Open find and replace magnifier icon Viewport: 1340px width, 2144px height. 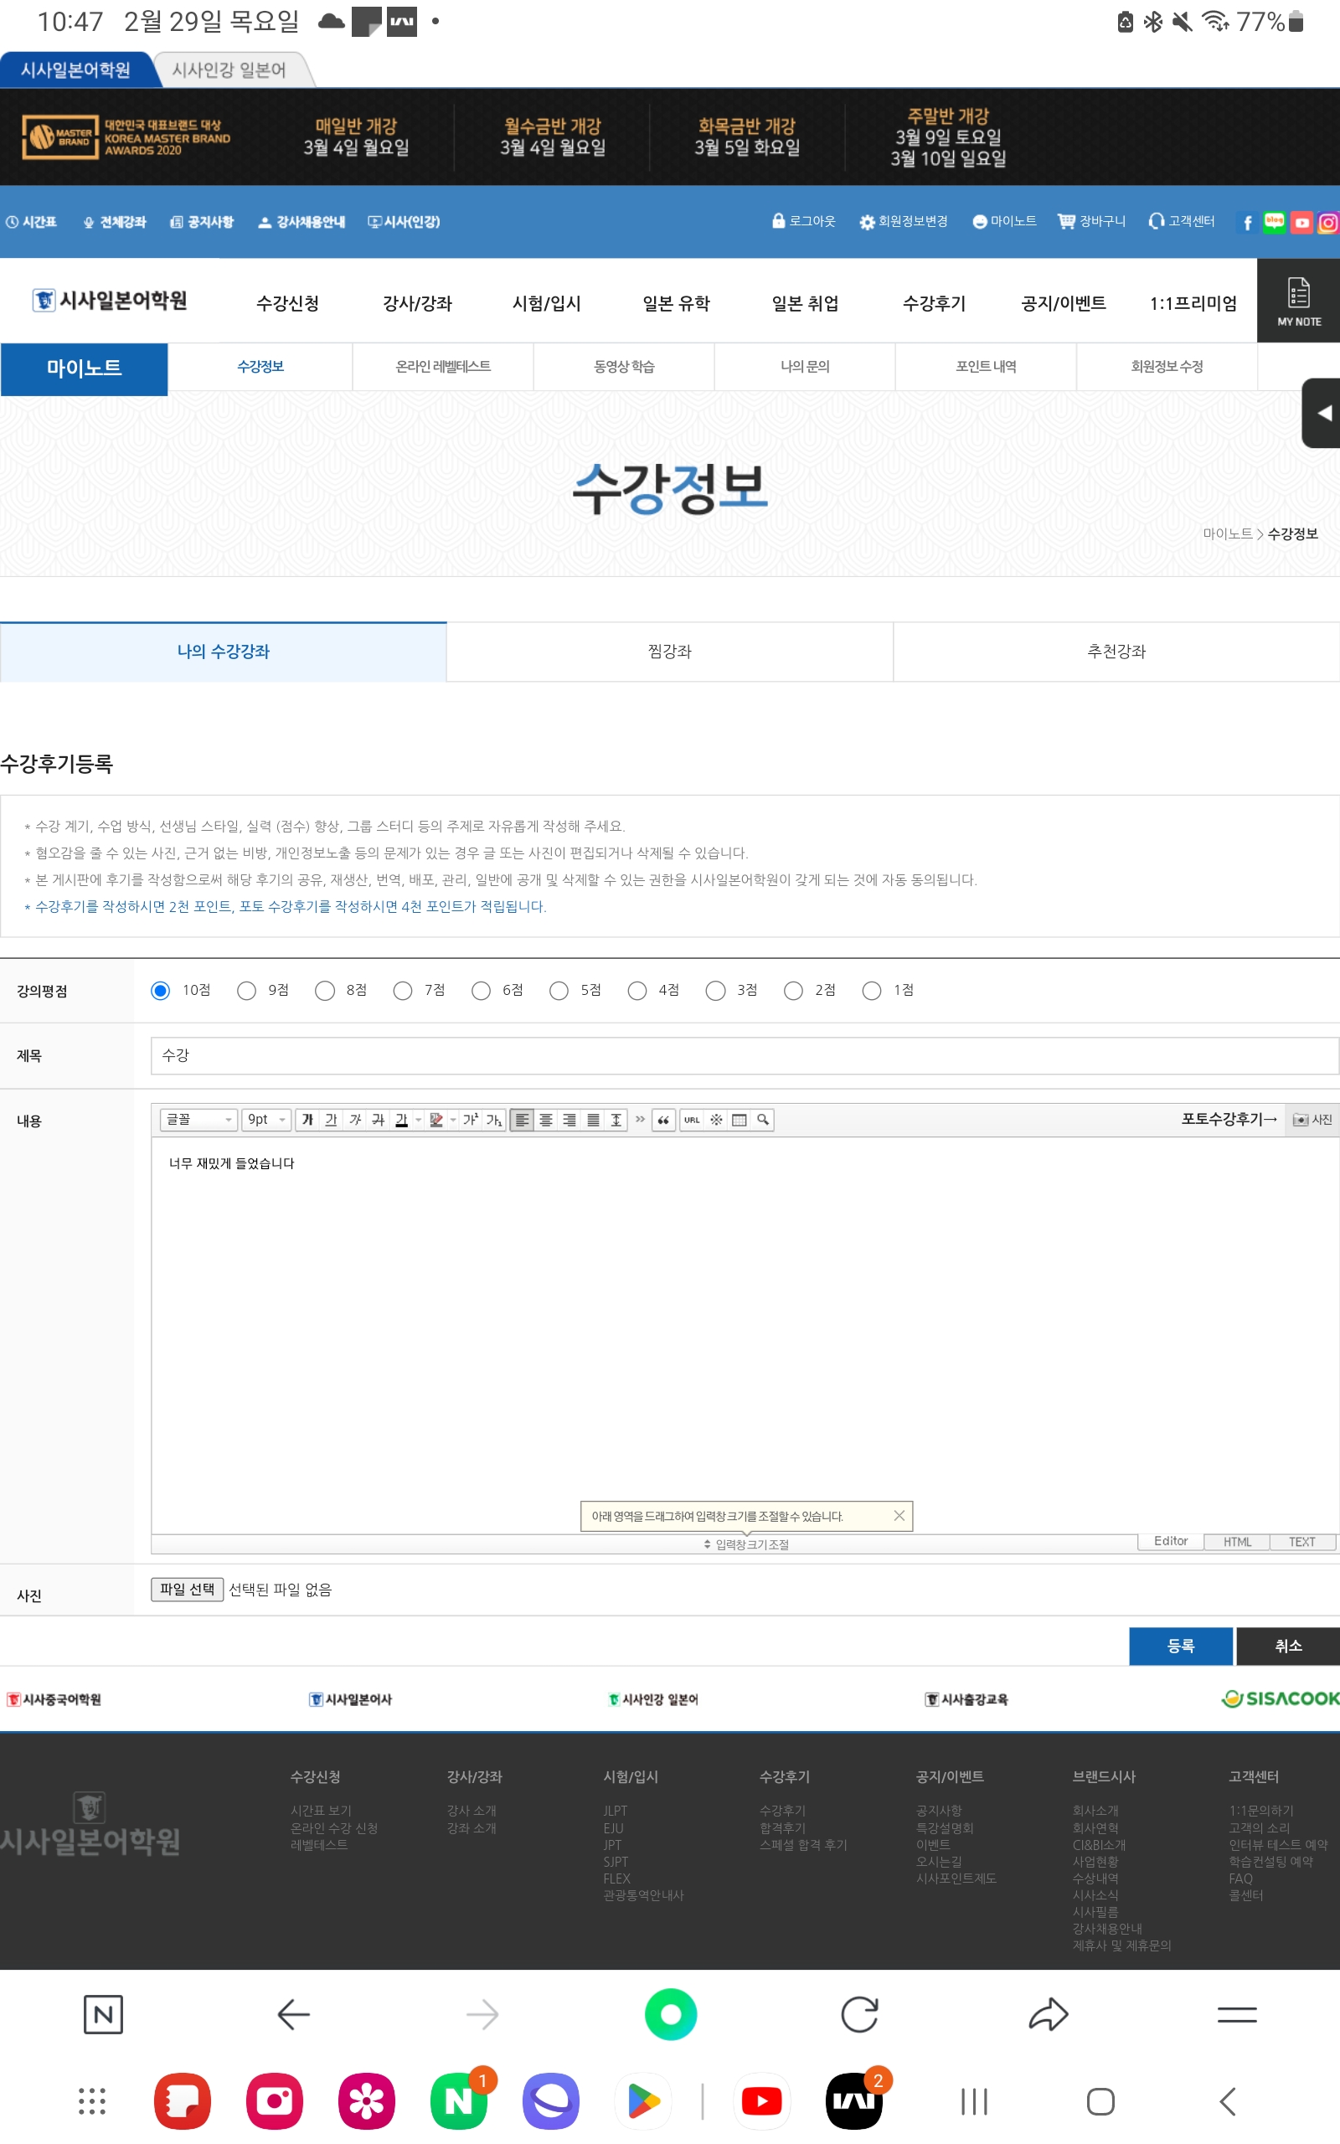coord(763,1120)
